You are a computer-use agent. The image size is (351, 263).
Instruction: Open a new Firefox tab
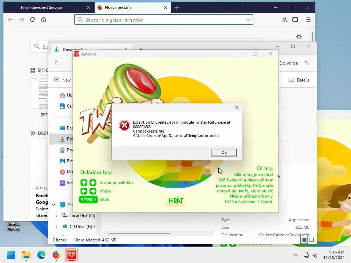tap(177, 8)
